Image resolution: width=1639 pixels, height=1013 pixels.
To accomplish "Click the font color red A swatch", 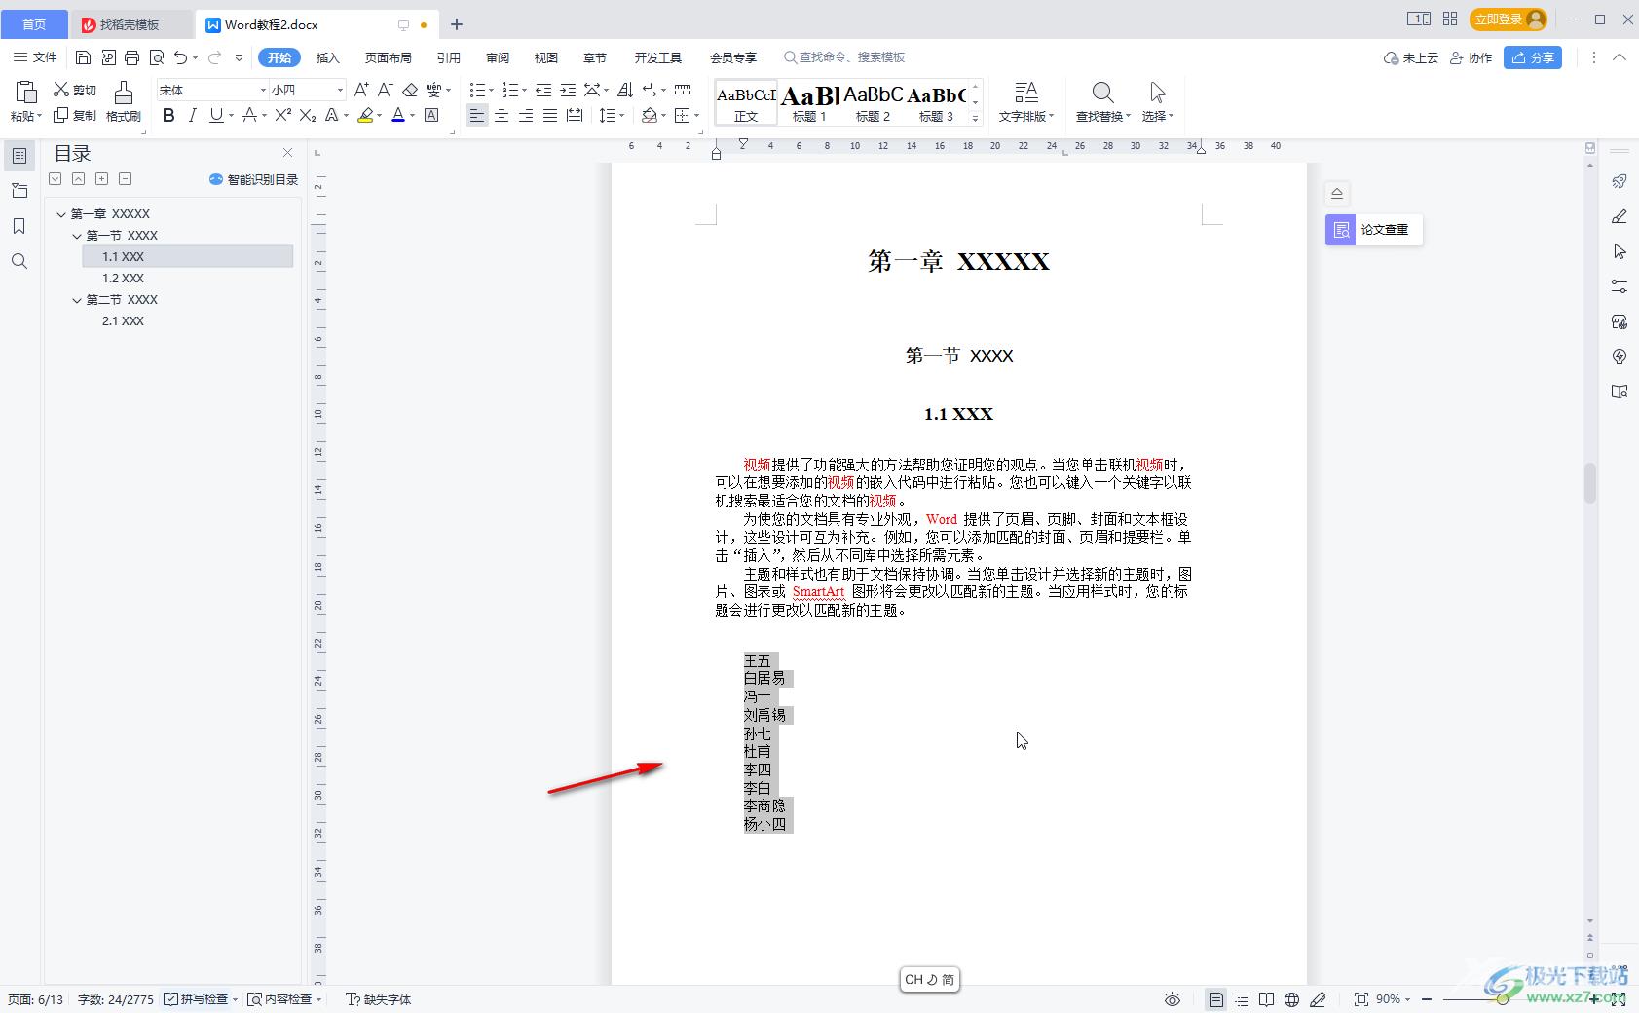I will [397, 115].
